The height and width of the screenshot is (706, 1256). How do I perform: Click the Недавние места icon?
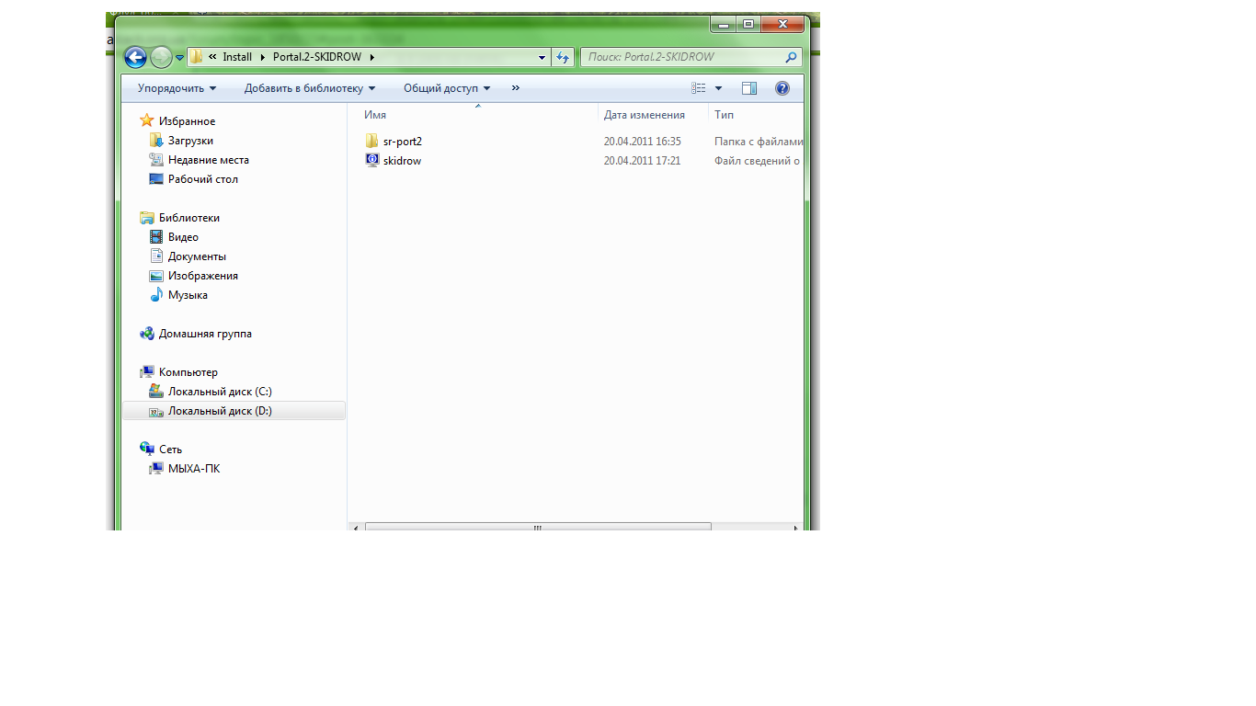pos(156,160)
